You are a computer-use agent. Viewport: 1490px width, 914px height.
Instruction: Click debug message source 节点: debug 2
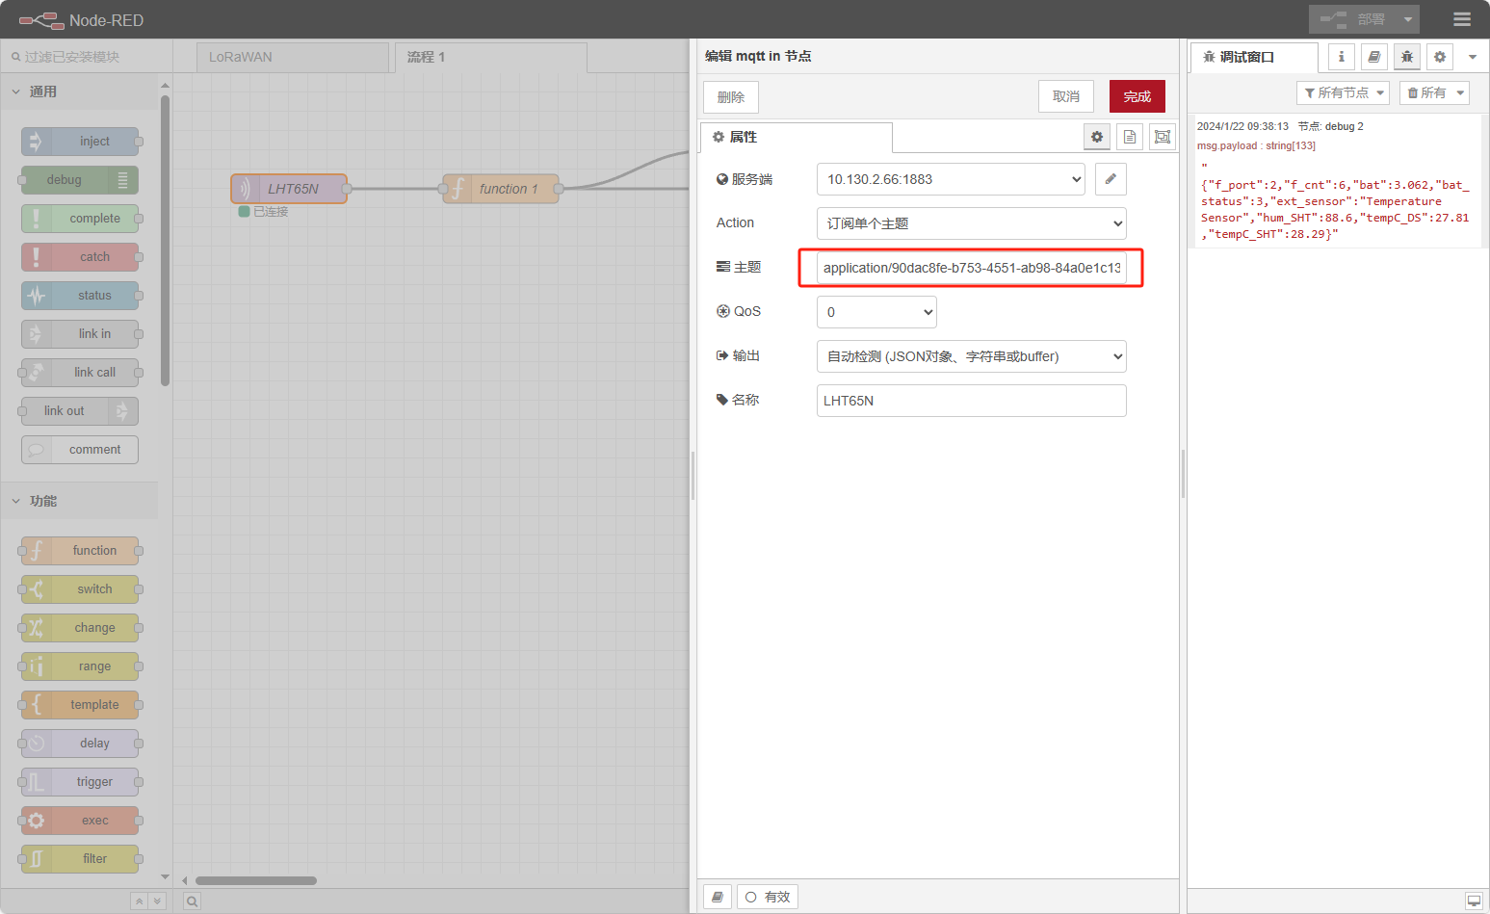pos(1330,126)
